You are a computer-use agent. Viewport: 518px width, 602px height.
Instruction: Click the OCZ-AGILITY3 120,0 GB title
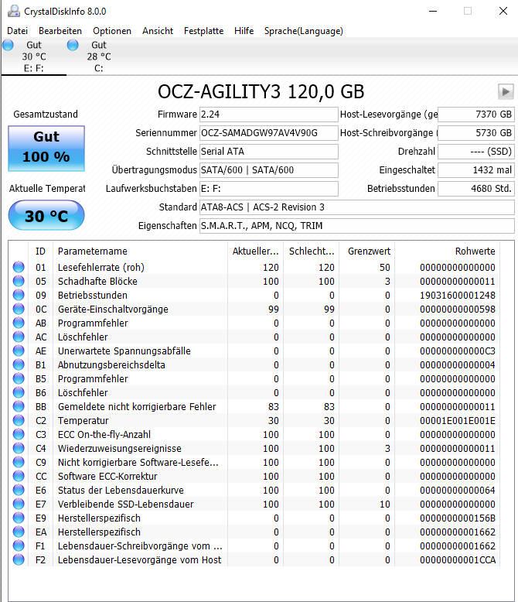[x=261, y=92]
